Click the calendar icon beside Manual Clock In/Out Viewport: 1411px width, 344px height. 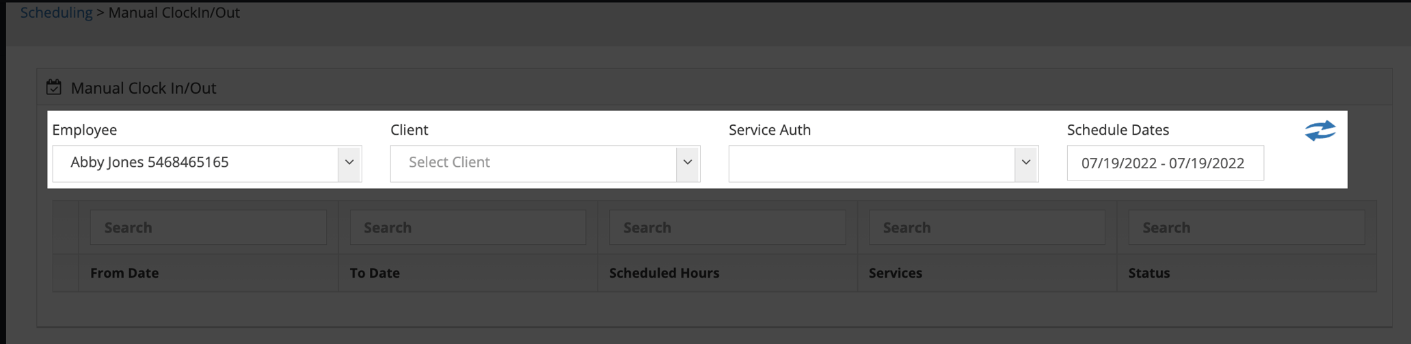[54, 88]
